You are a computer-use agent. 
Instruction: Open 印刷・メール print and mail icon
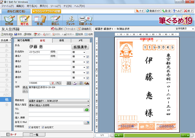(86, 21)
